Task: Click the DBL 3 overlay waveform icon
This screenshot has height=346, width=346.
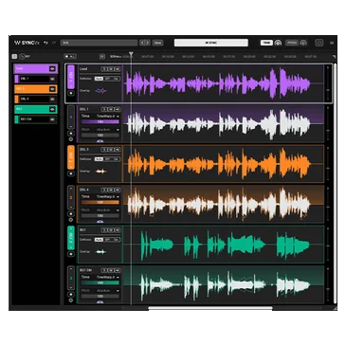Action: pyautogui.click(x=100, y=172)
